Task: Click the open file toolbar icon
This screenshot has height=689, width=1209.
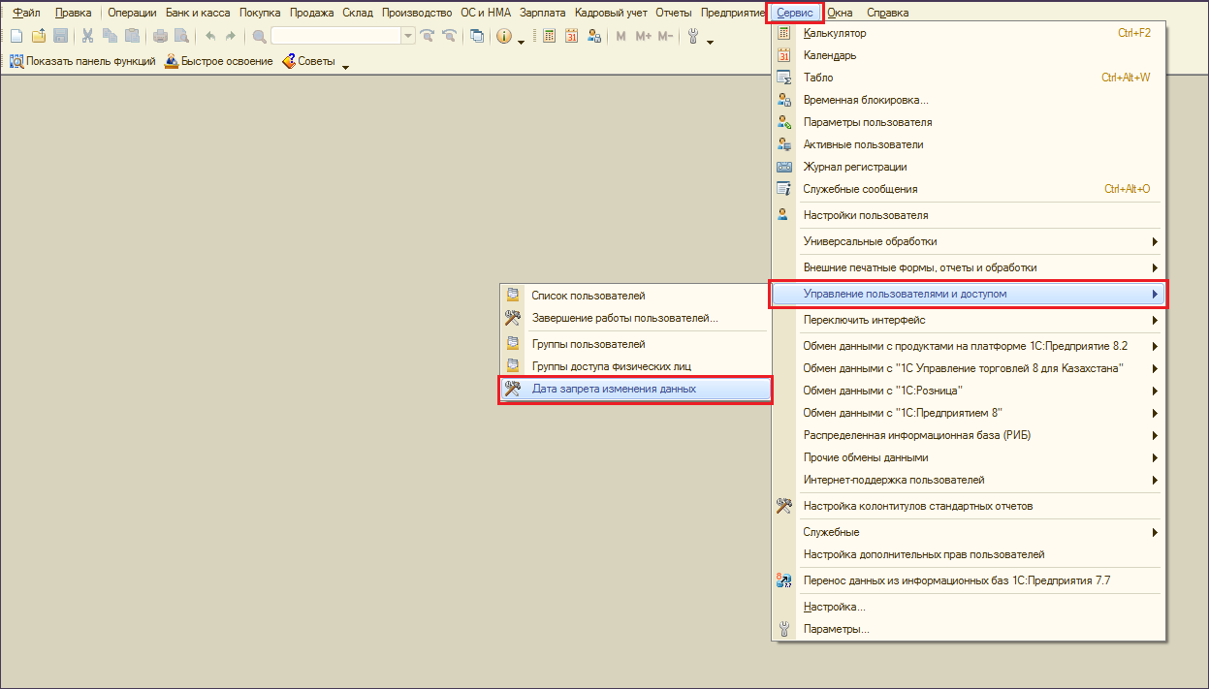Action: [x=39, y=37]
